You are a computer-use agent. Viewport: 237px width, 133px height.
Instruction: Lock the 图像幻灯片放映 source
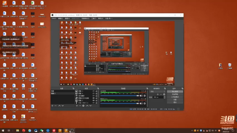coord(97,98)
